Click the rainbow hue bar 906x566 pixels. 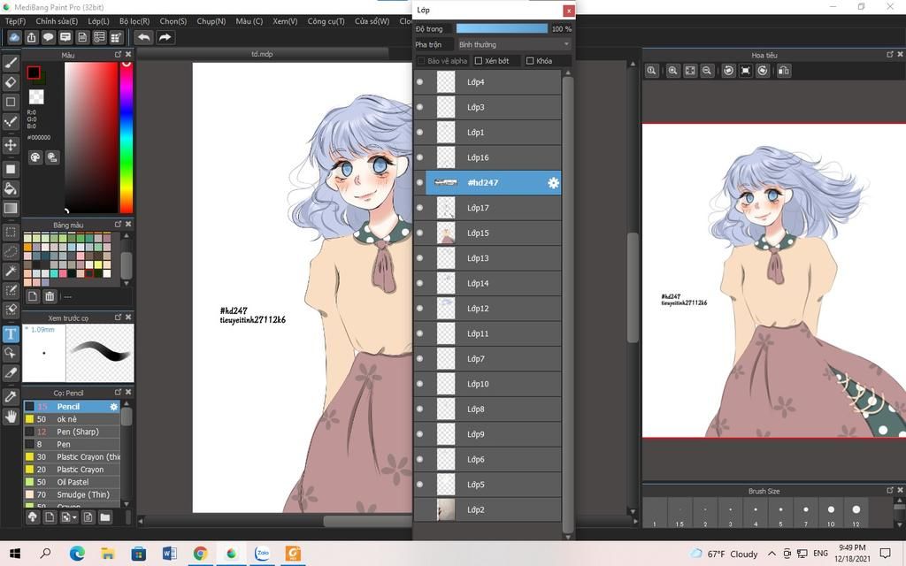pyautogui.click(x=126, y=137)
